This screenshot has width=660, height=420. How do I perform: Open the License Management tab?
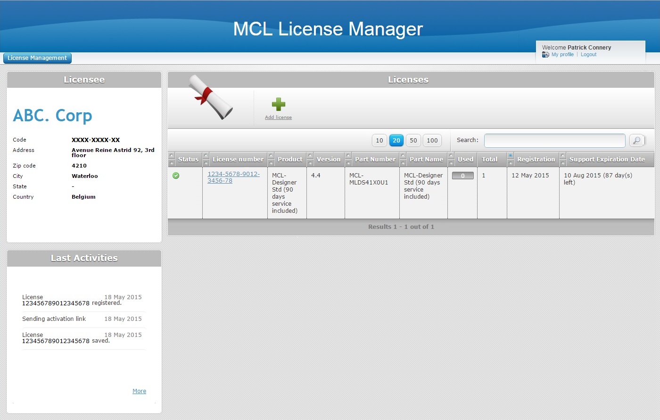click(37, 58)
